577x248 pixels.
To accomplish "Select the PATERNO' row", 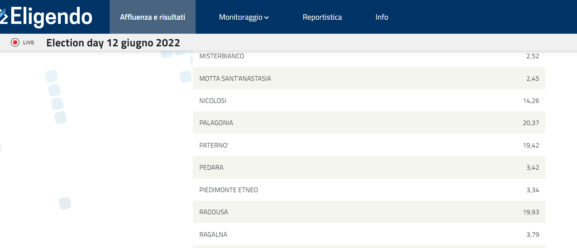I will pos(368,145).
